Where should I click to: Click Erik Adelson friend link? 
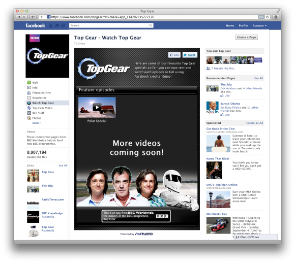click(228, 88)
